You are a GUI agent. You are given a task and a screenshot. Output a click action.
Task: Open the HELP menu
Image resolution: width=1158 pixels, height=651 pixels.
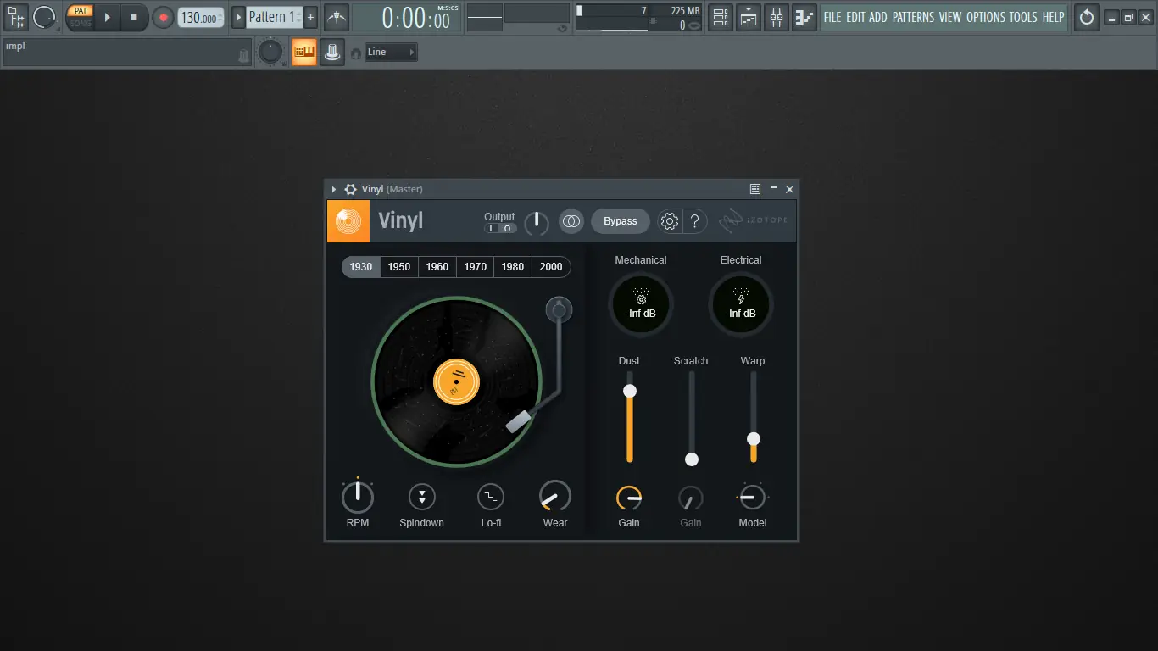[1053, 17]
